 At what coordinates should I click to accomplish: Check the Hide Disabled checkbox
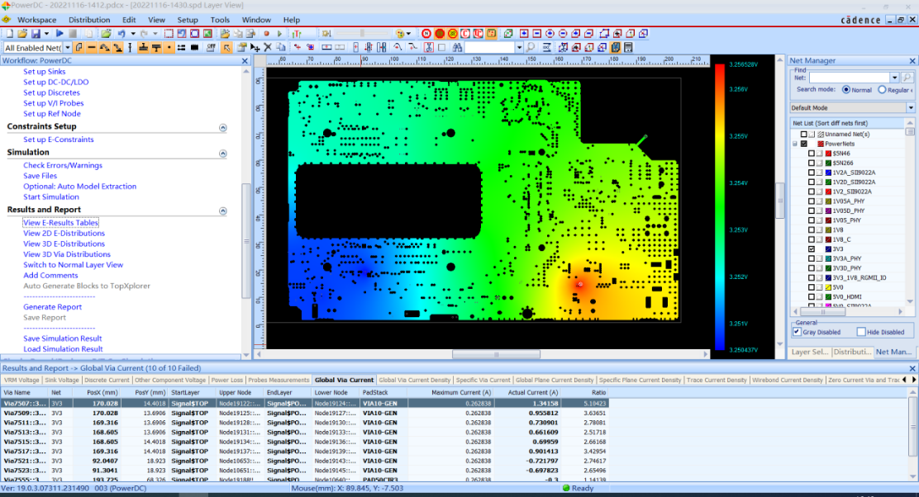click(861, 332)
